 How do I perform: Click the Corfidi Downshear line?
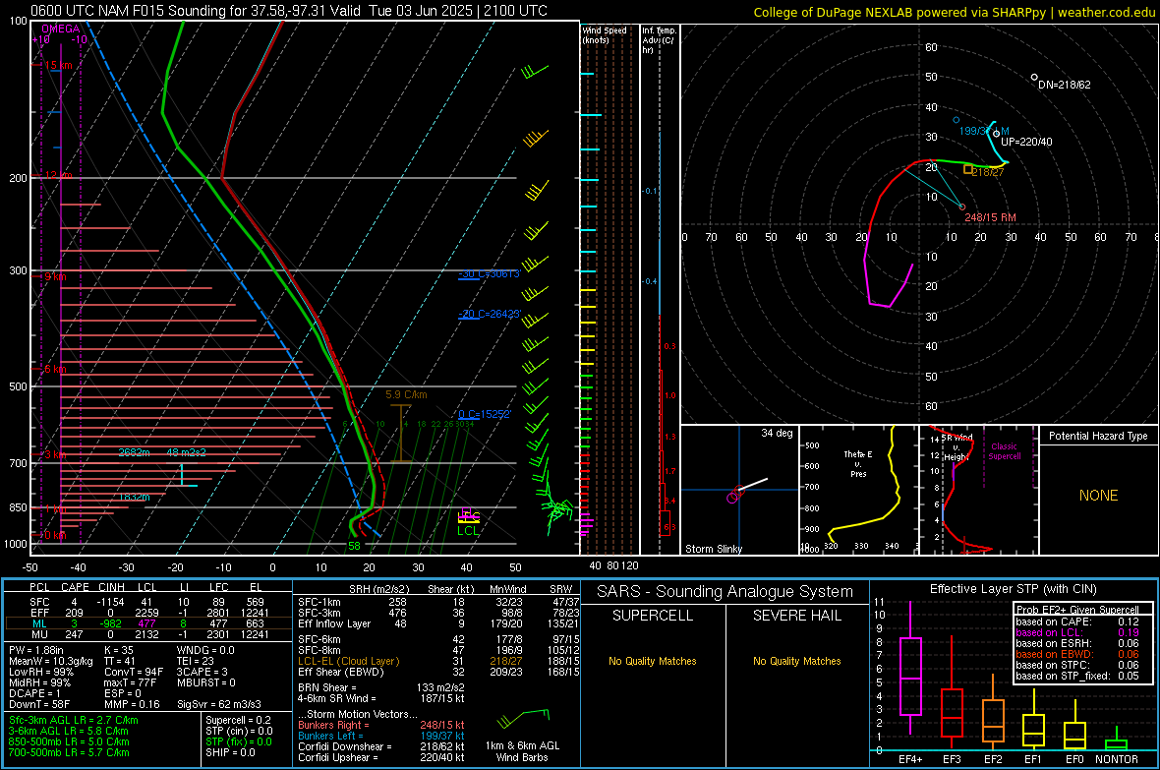click(381, 746)
